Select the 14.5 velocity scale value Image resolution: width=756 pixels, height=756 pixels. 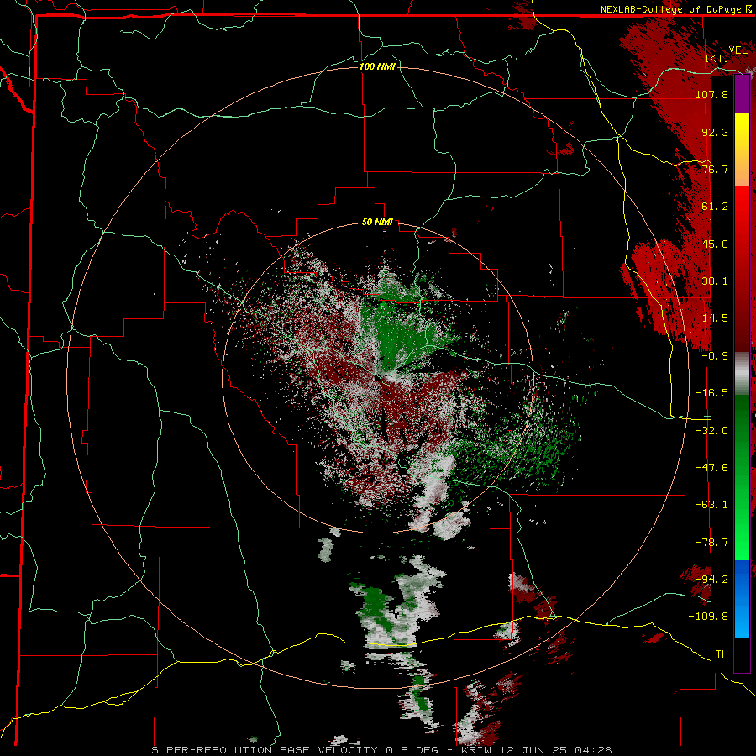click(x=715, y=318)
